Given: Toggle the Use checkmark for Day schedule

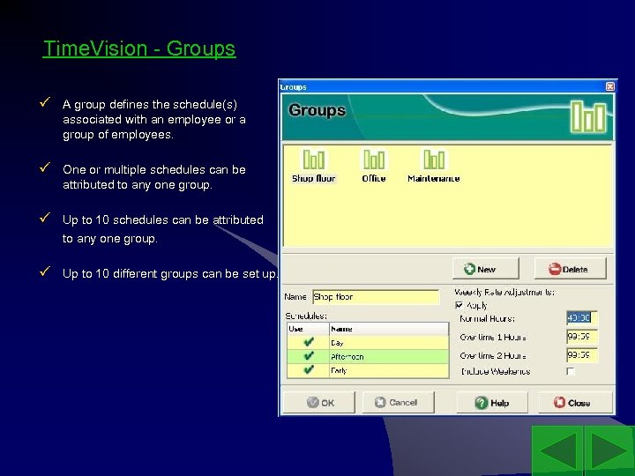Looking at the screenshot, I should pos(309,342).
